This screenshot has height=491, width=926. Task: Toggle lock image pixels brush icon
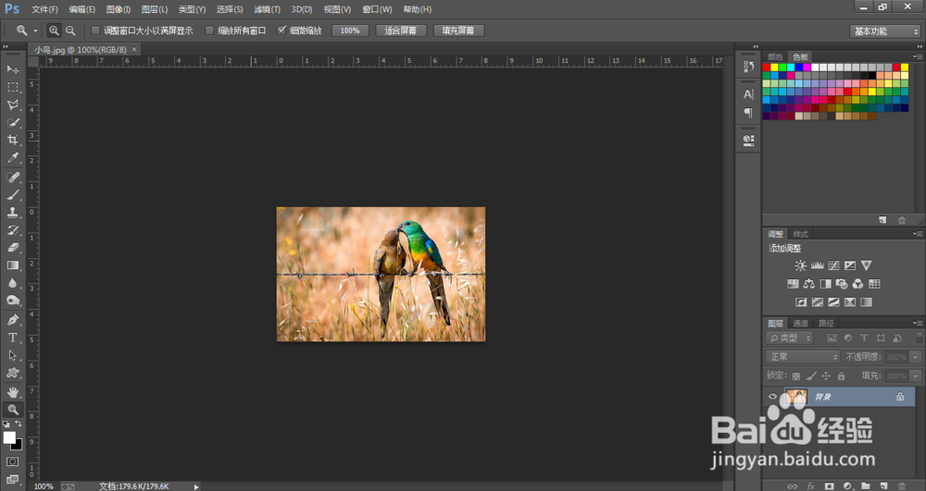coord(811,376)
